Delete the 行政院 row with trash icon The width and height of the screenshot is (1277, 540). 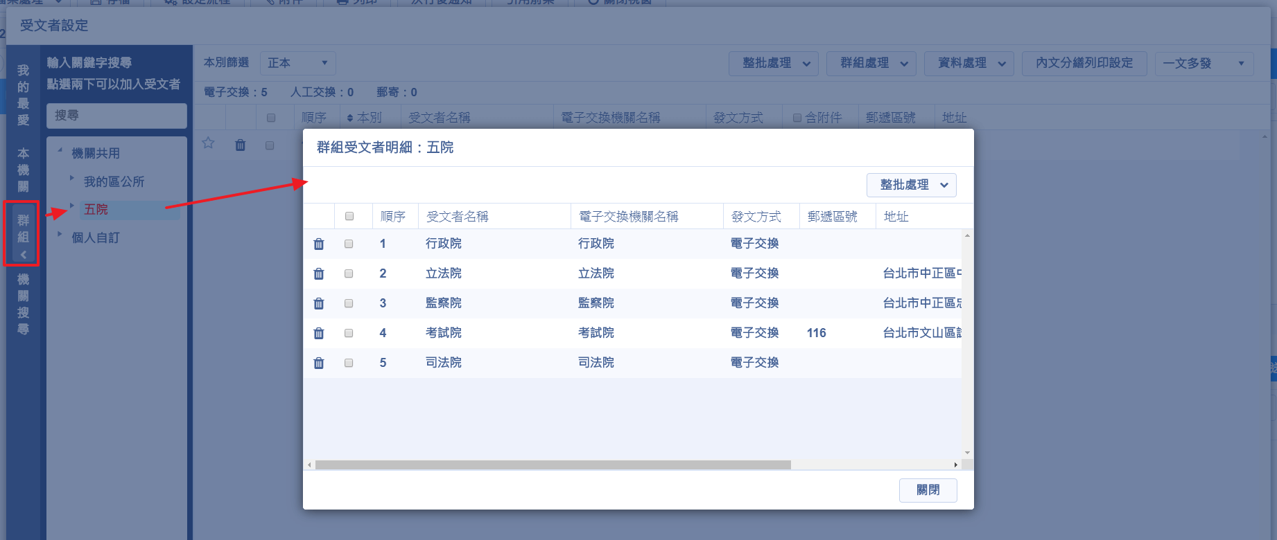[x=319, y=244]
